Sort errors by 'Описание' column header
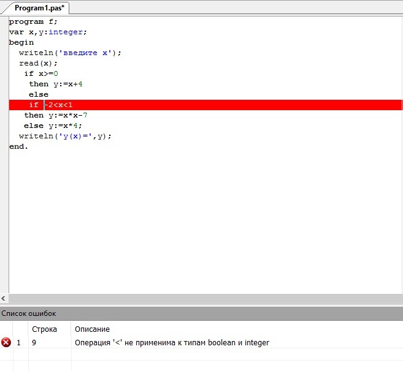Viewport: 403px width, 371px height. click(92, 329)
